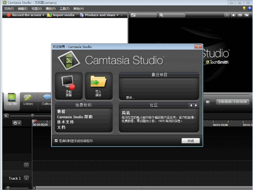The width and height of the screenshot is (253, 190).
Task: Click the Callouts speech bubble icon
Action: coord(47,99)
